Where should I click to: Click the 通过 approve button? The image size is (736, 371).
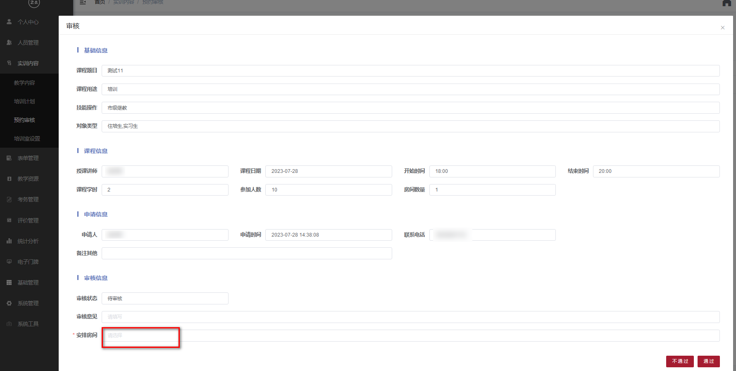tap(709, 361)
